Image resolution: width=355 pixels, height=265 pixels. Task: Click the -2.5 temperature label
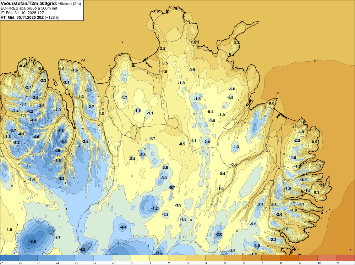tap(260, 205)
